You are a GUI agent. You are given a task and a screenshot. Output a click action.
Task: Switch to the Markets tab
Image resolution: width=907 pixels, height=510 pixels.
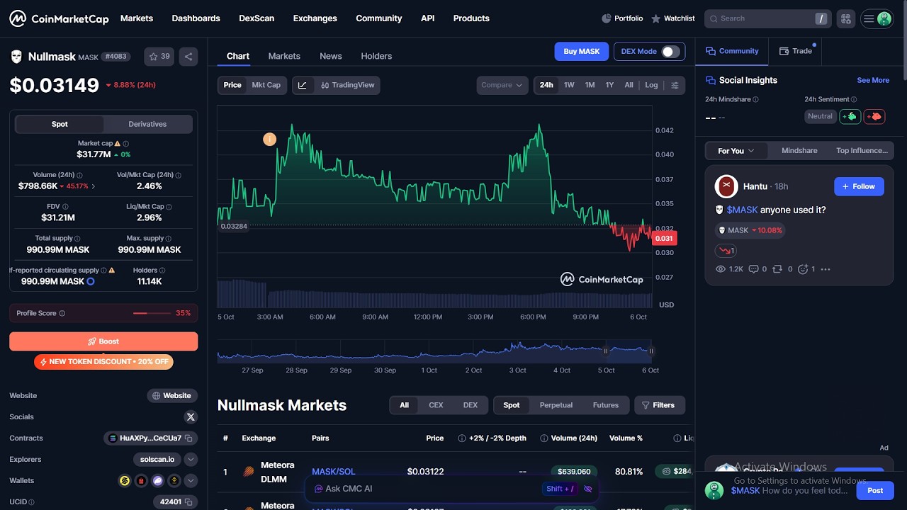pos(284,56)
